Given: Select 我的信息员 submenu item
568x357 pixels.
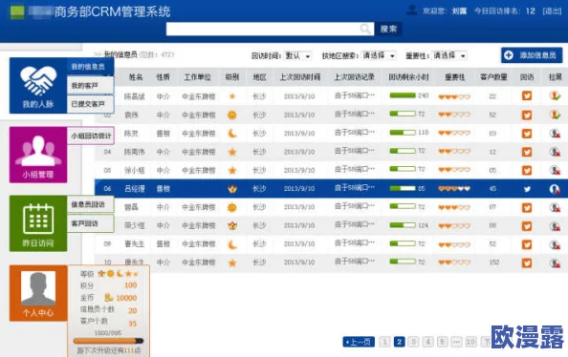Looking at the screenshot, I should pos(90,67).
